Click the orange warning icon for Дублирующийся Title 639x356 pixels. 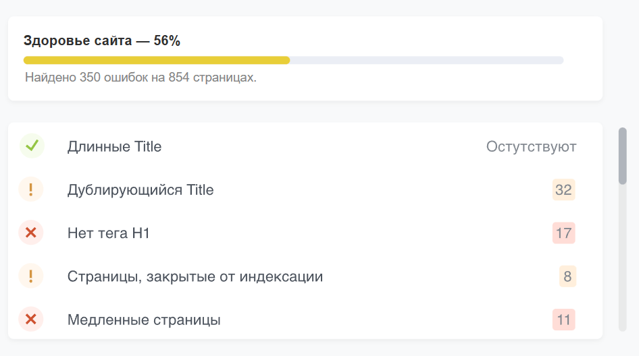coord(31,189)
